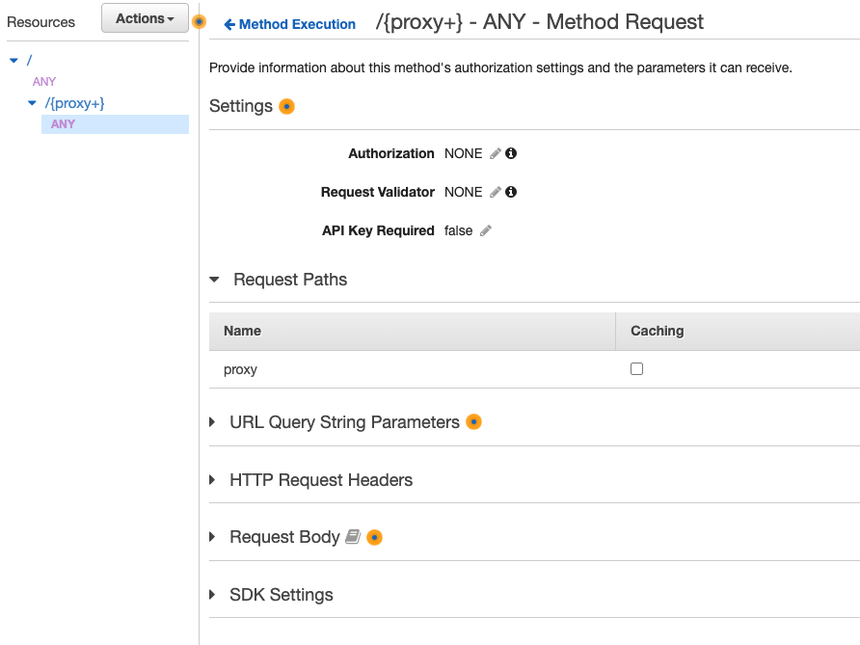Edit the API Key Required value
Screen dimensions: 860x645
484,230
